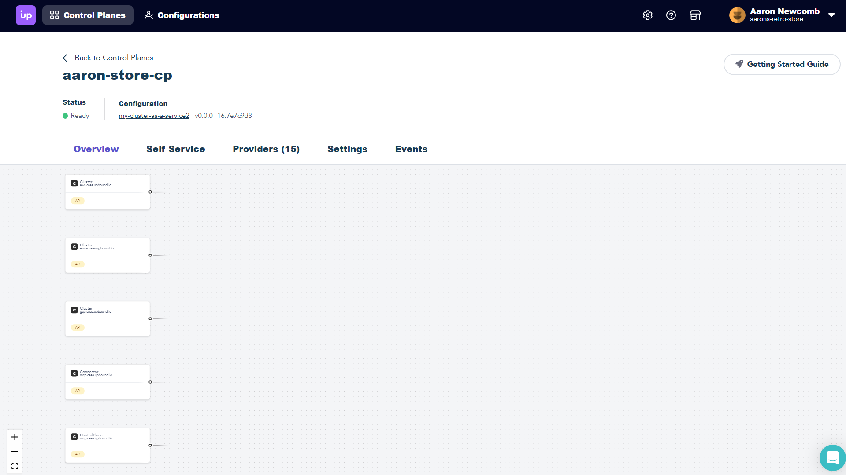Click the Connector node icon fourth card
The height and width of the screenshot is (475, 846).
[x=74, y=373]
